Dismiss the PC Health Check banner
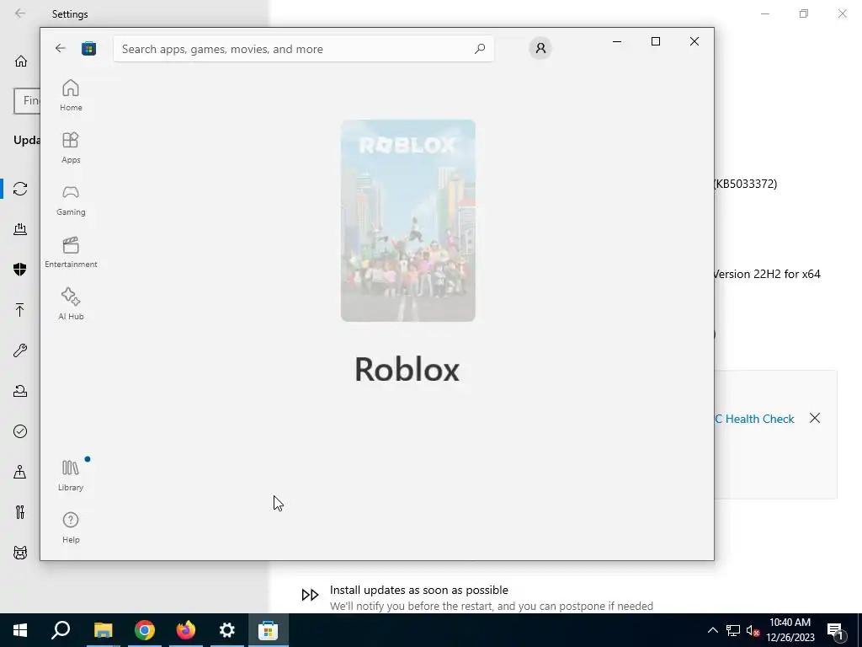The image size is (862, 647). coord(815,418)
